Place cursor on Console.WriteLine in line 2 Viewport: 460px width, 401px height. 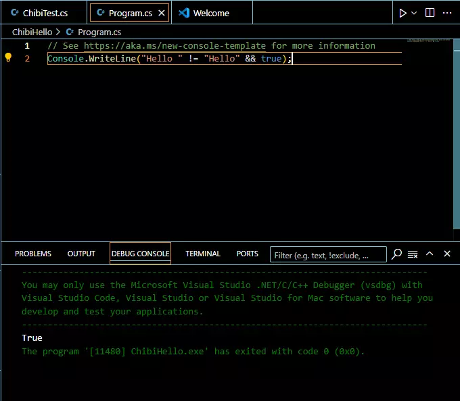tap(91, 58)
